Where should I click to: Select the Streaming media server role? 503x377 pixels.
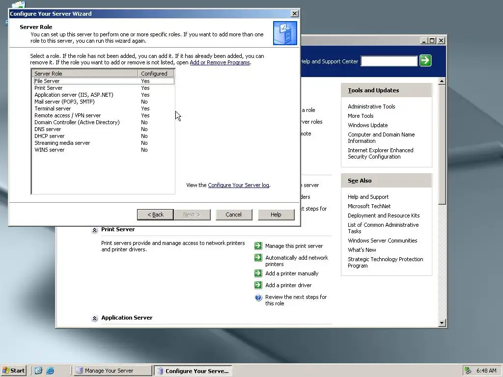[104, 143]
